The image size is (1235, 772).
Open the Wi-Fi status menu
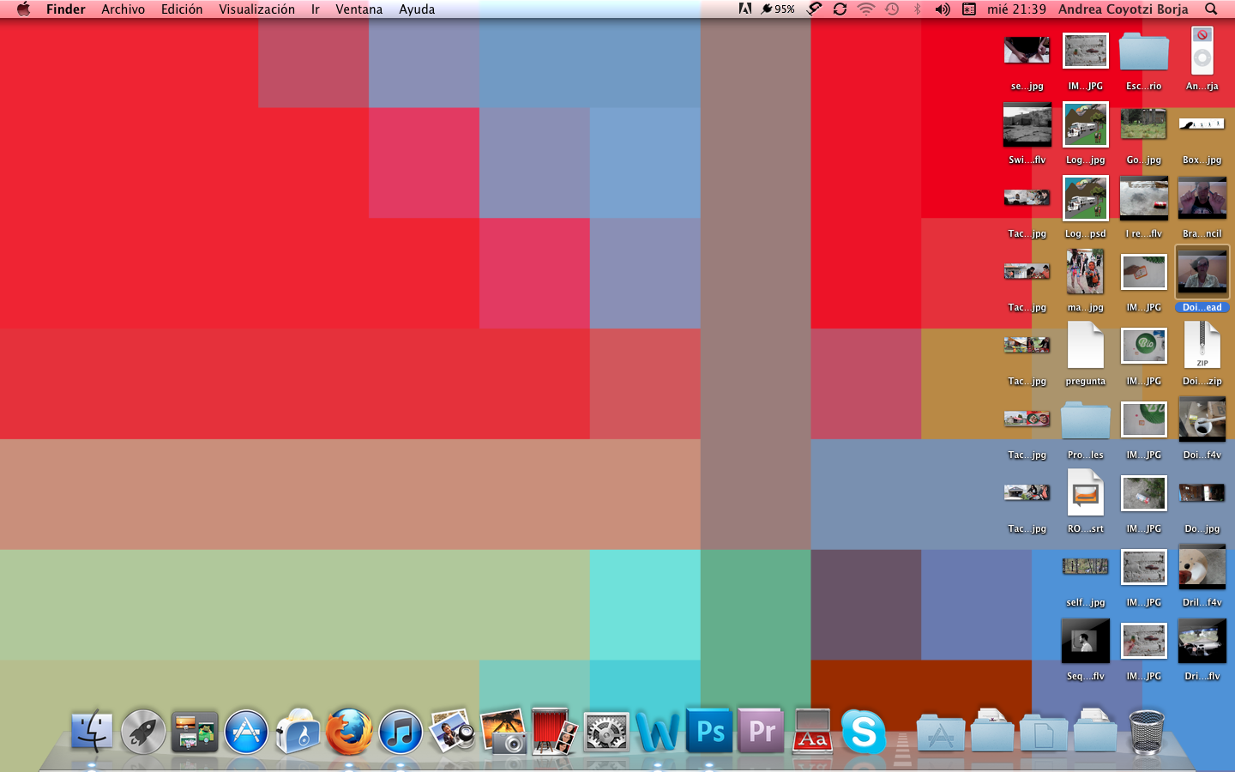tap(866, 9)
